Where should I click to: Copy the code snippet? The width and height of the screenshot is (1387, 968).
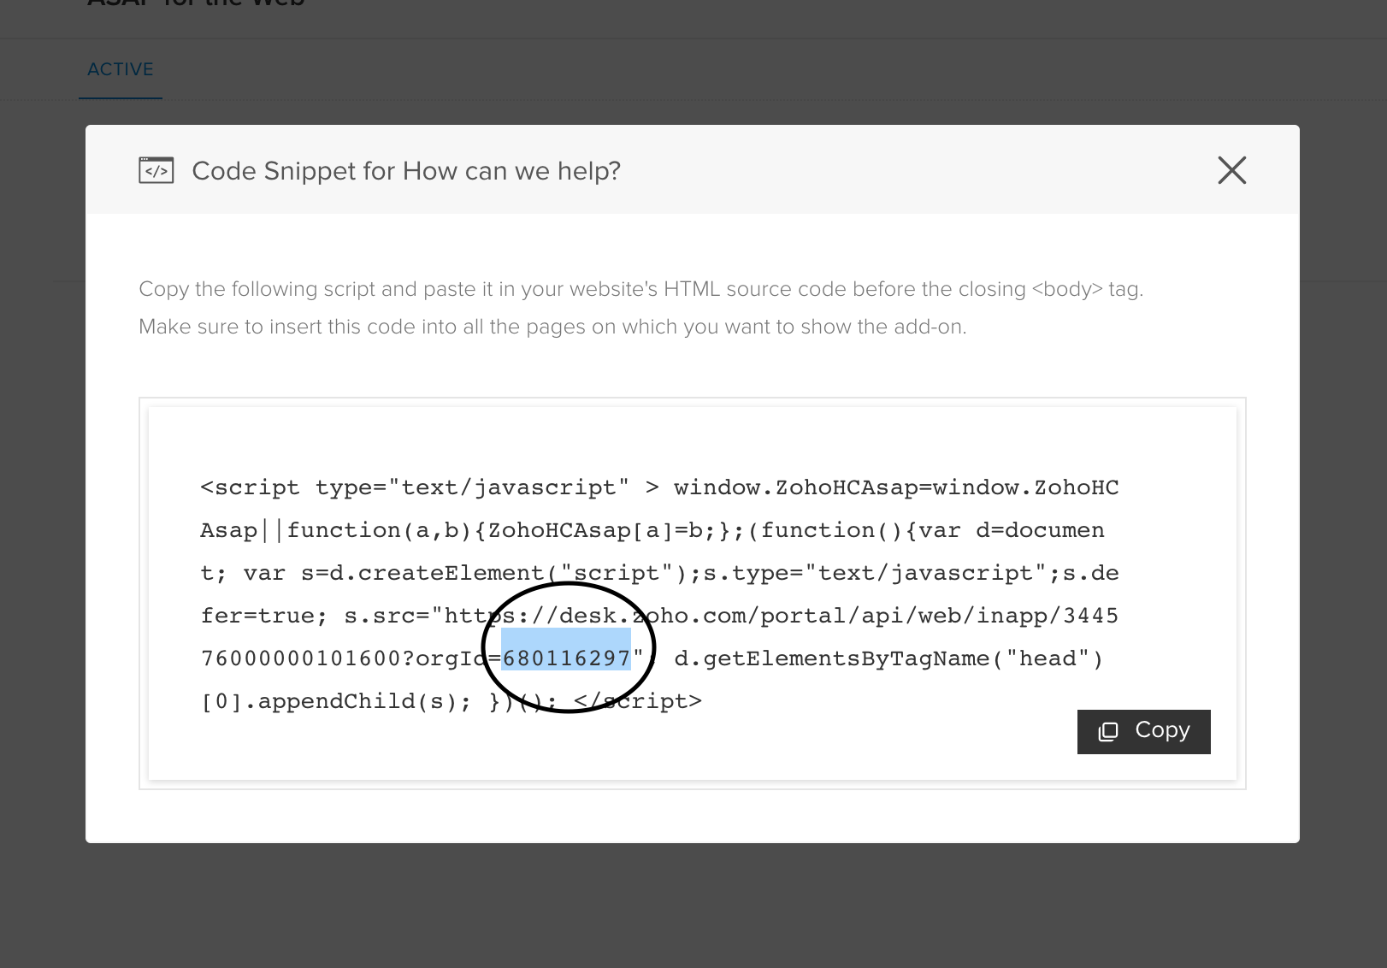(x=1143, y=731)
